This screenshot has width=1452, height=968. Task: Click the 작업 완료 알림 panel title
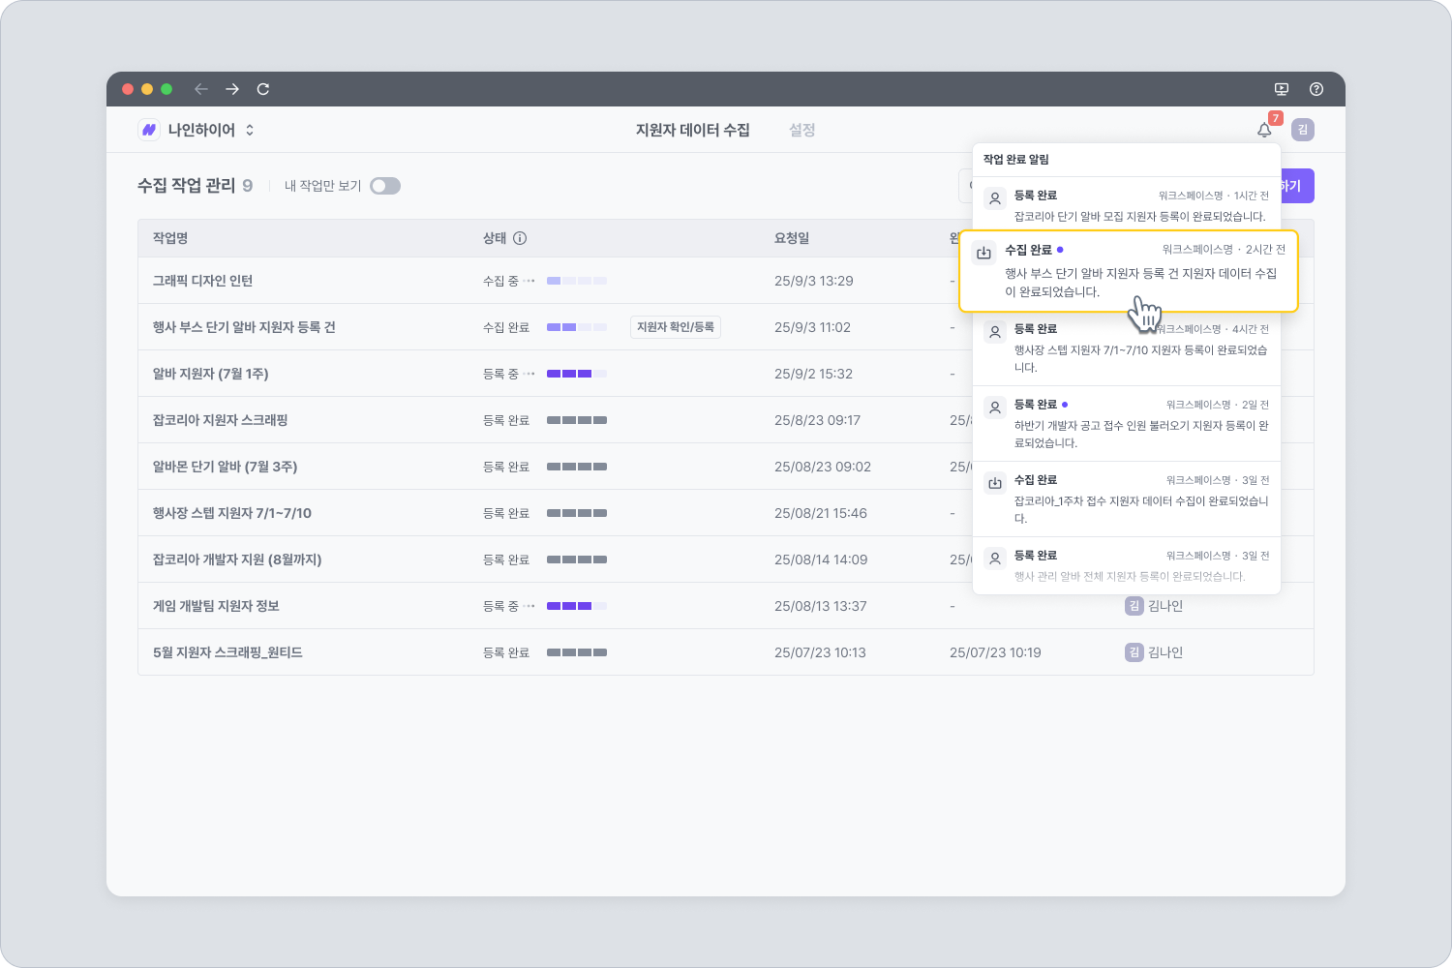(1016, 160)
